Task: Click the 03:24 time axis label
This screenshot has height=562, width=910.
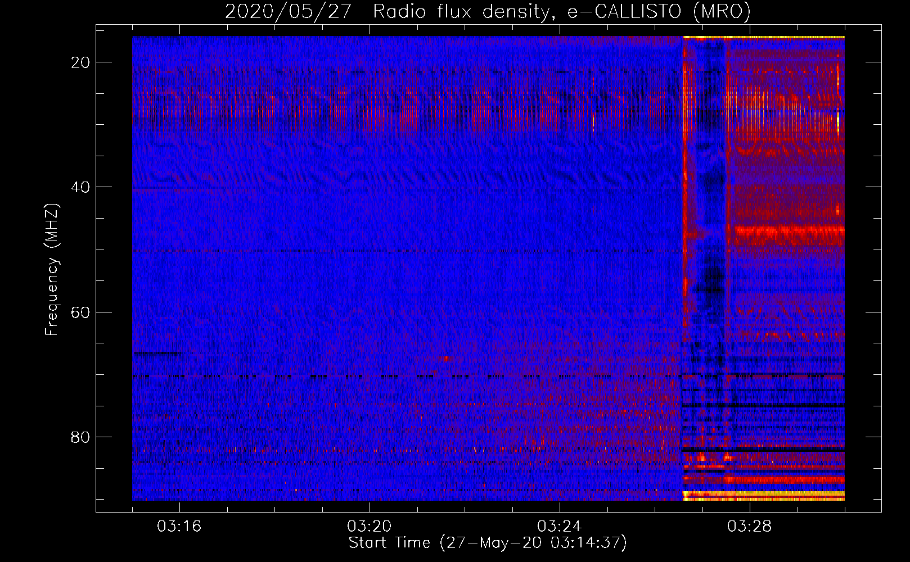Action: (x=560, y=527)
